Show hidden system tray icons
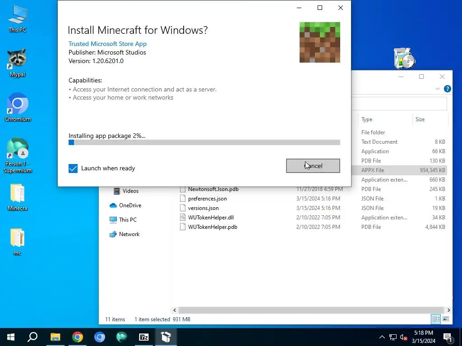Screen dimensions: 462x346 click(x=382, y=337)
